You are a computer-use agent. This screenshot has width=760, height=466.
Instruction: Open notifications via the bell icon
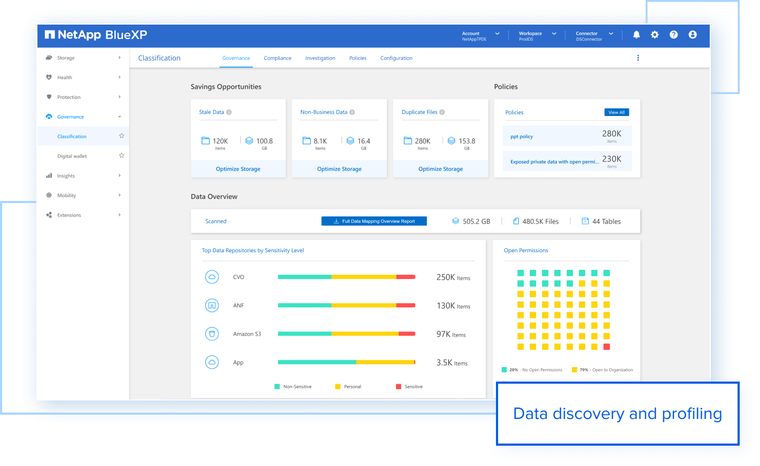tap(636, 34)
